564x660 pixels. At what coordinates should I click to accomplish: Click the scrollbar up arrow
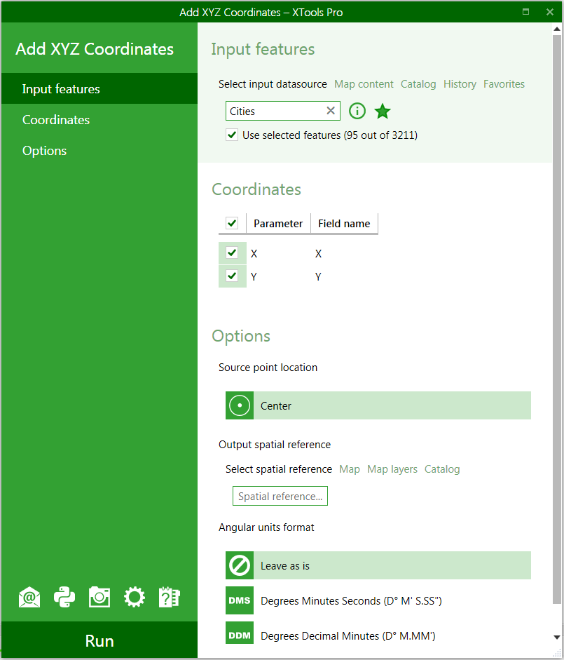pyautogui.click(x=557, y=29)
